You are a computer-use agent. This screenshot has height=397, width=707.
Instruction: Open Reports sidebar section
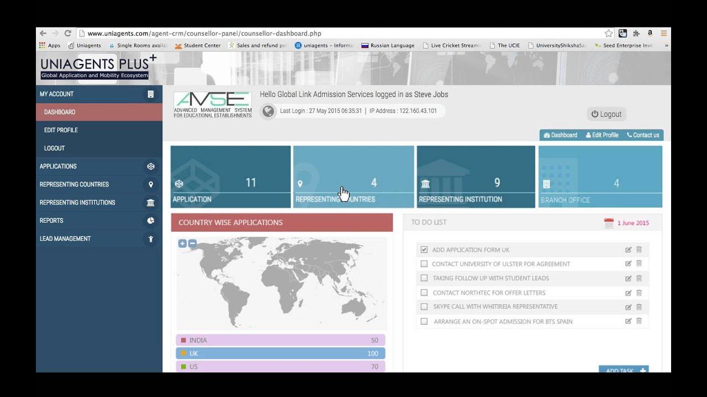(x=99, y=221)
